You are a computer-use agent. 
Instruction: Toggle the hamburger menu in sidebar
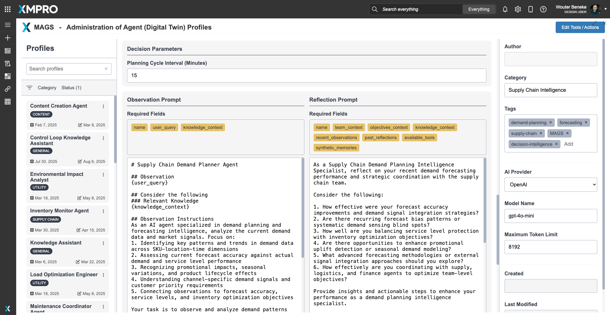[8, 25]
